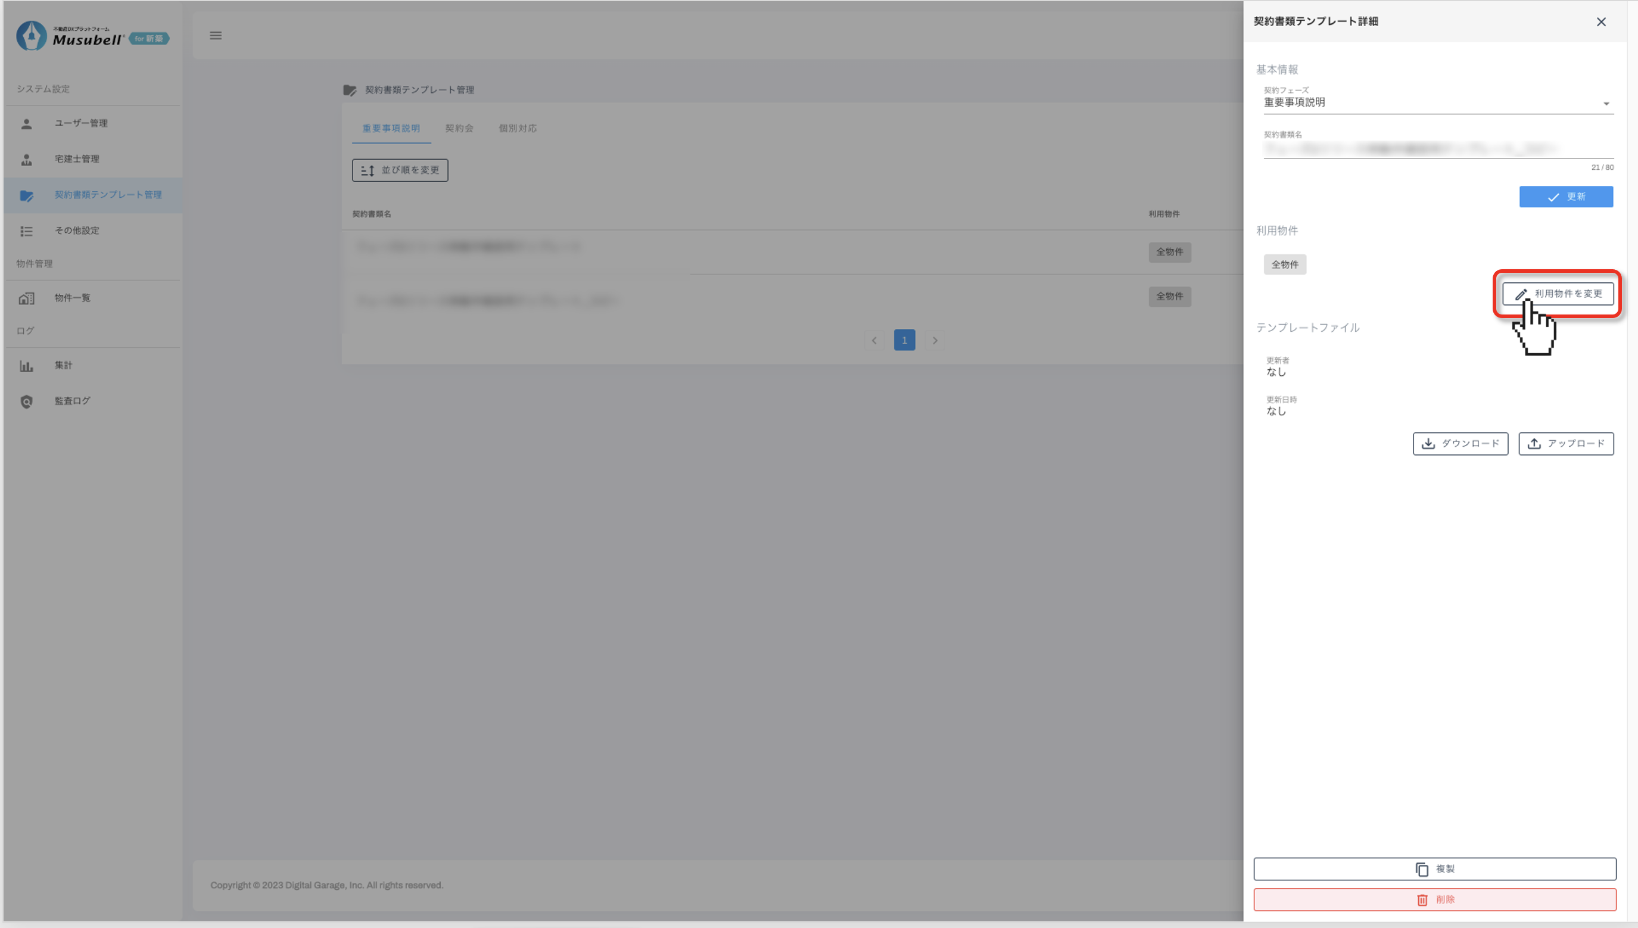Close the 契約書類テンプレート詳細 panel
The image size is (1638, 928).
point(1600,21)
